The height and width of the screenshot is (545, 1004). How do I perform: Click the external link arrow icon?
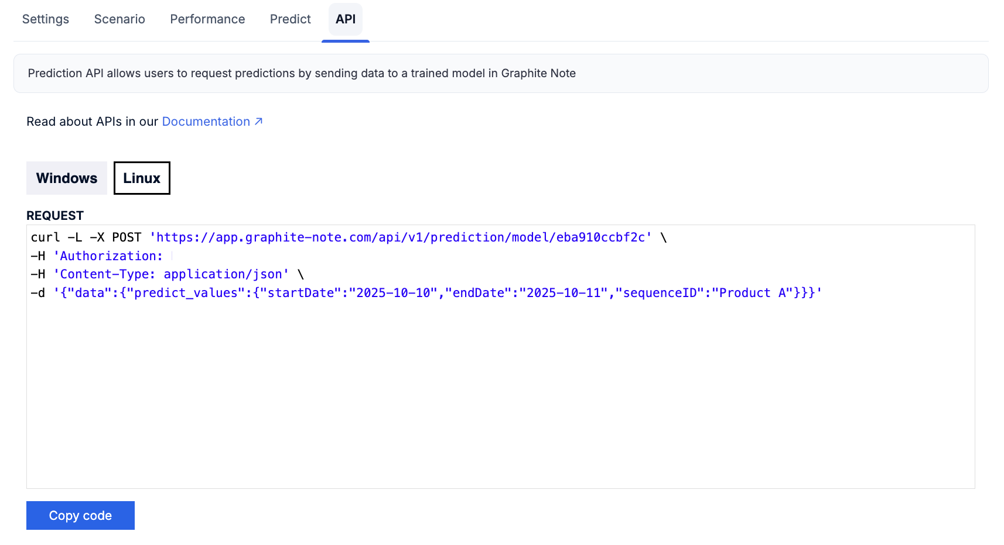coord(258,122)
